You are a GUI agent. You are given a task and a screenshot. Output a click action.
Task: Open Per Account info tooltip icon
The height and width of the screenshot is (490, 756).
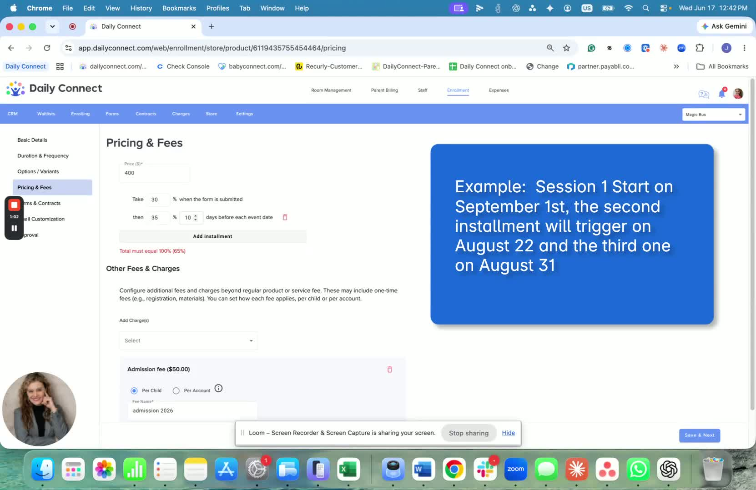coord(218,388)
